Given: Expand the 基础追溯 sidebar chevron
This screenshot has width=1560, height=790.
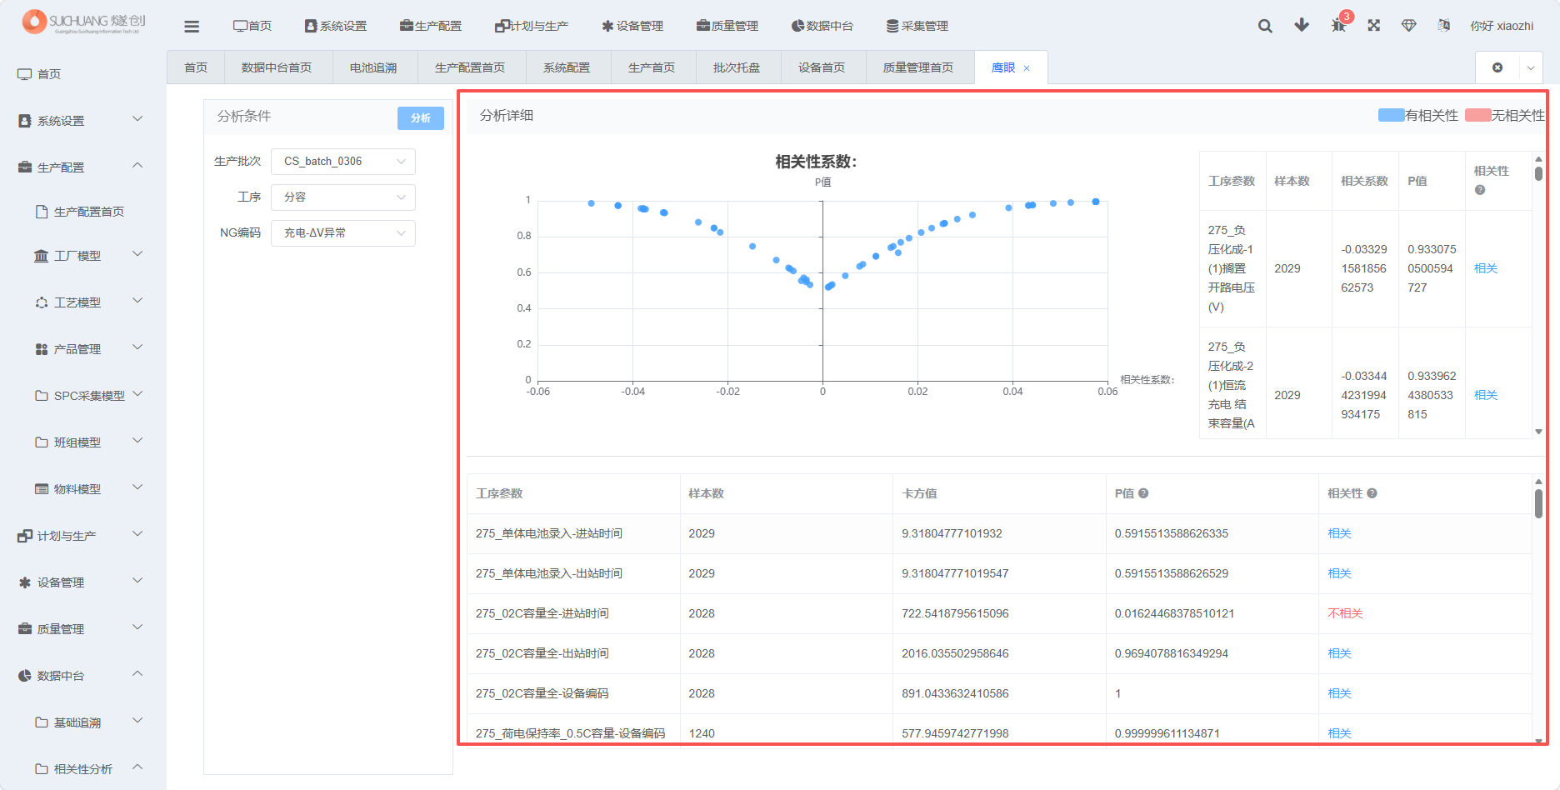Looking at the screenshot, I should tap(138, 721).
